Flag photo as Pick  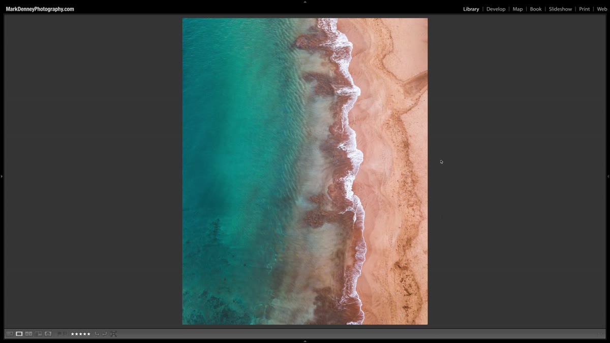(59, 334)
